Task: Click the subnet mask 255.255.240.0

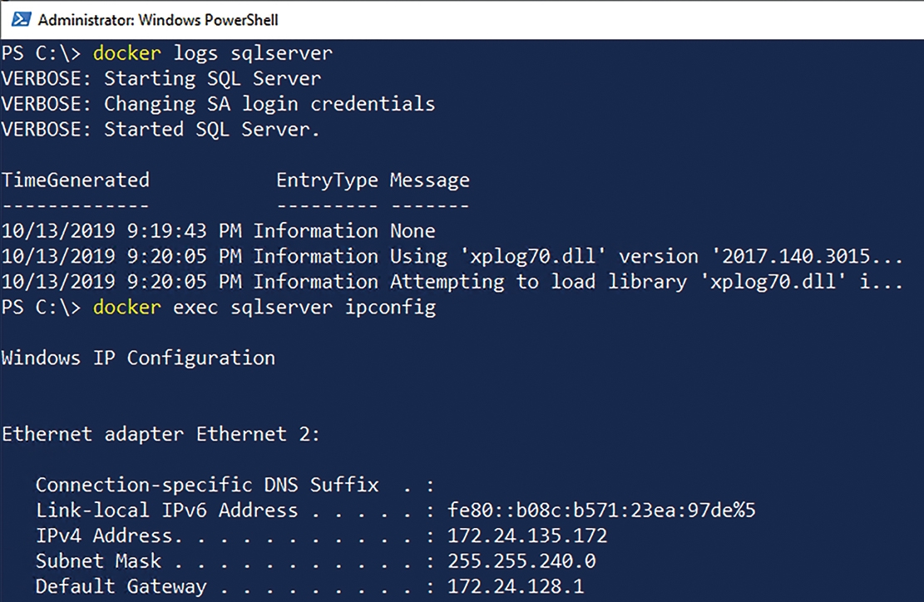Action: tap(521, 561)
